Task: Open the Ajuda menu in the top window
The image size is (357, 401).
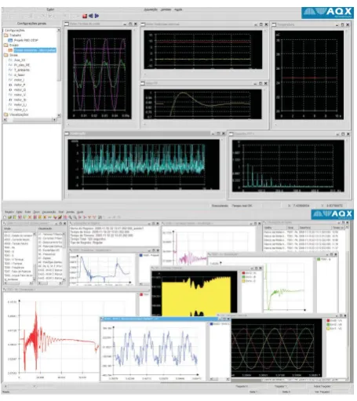Action: click(178, 9)
